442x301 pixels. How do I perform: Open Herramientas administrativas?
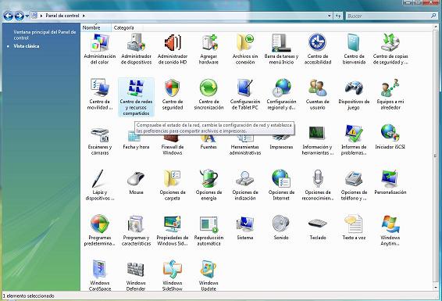pos(245,145)
